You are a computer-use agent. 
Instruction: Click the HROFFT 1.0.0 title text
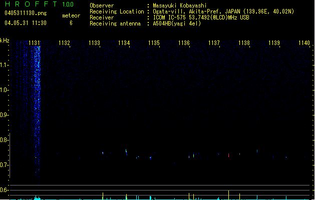point(39,4)
